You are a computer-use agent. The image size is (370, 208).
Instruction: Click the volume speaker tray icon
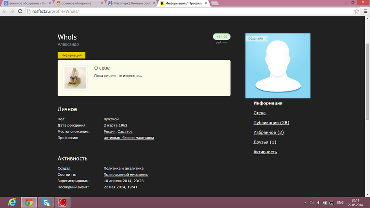click(318, 203)
